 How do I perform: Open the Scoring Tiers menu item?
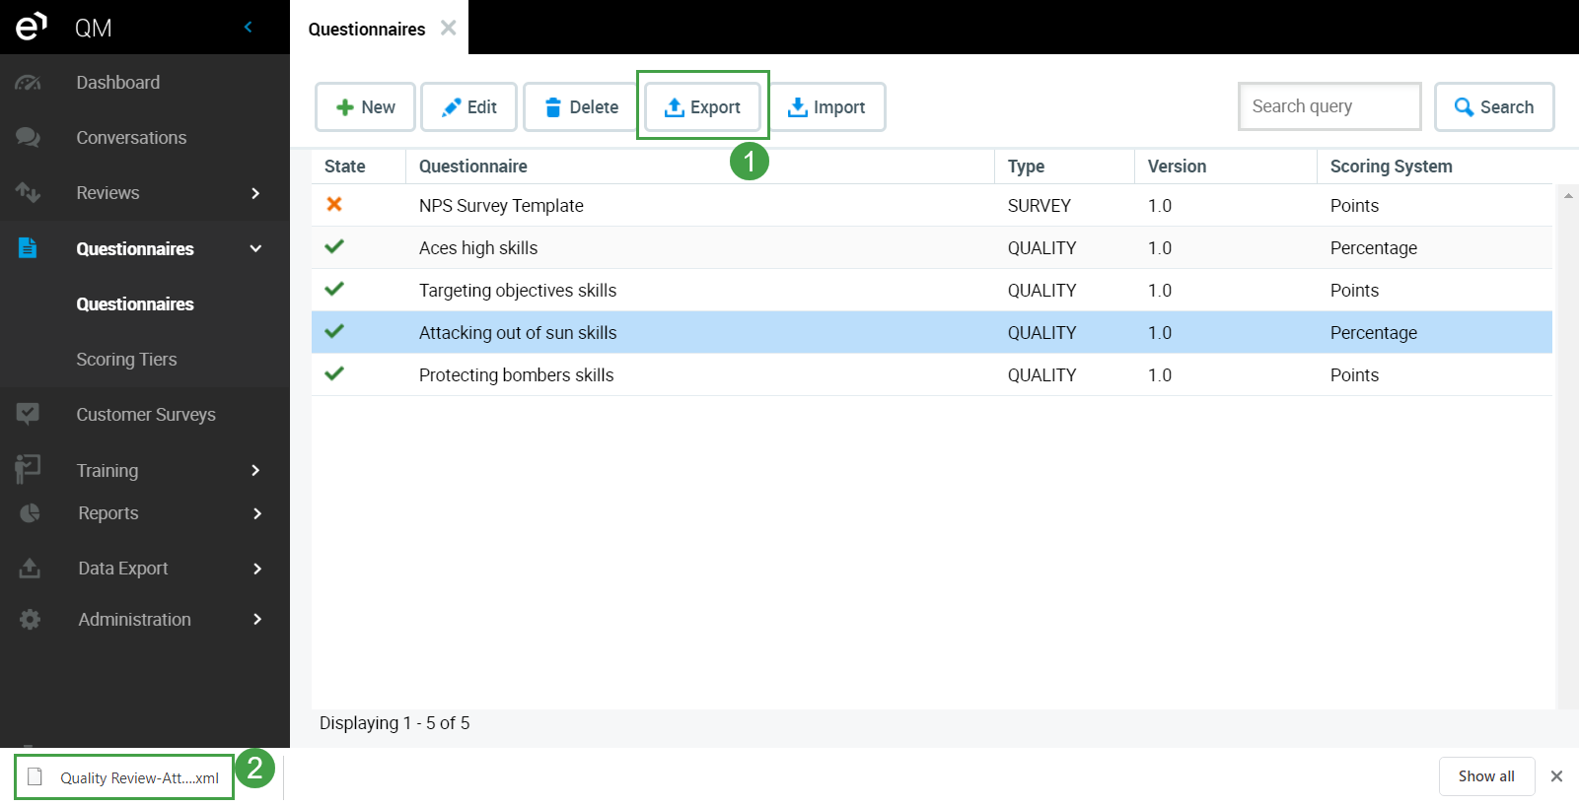(x=126, y=360)
